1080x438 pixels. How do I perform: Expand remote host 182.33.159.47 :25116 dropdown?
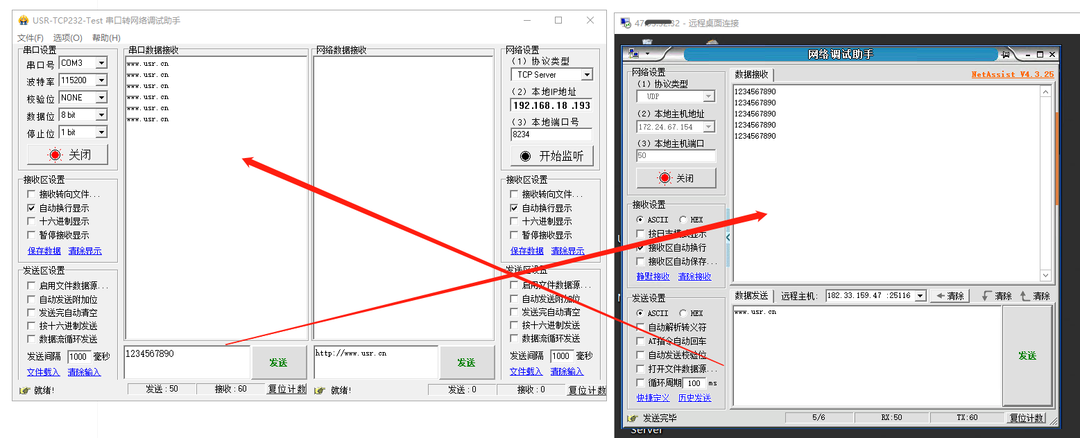920,296
